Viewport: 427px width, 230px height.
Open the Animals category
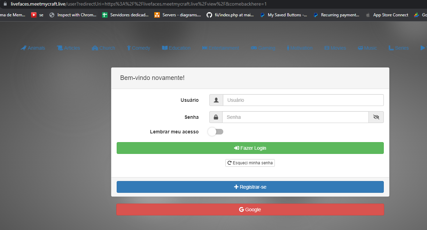[x=33, y=48]
